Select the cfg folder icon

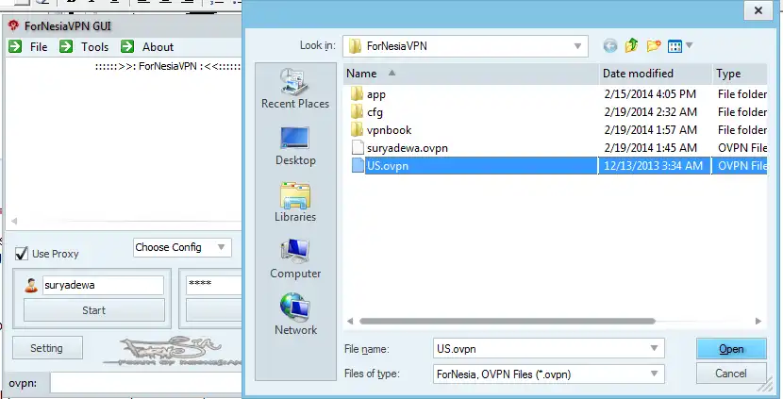357,112
